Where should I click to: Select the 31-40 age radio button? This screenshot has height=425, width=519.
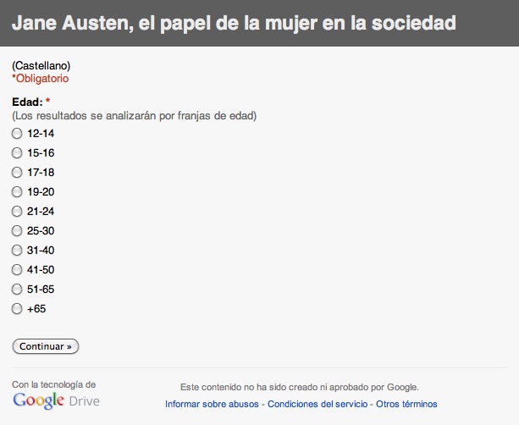point(17,251)
